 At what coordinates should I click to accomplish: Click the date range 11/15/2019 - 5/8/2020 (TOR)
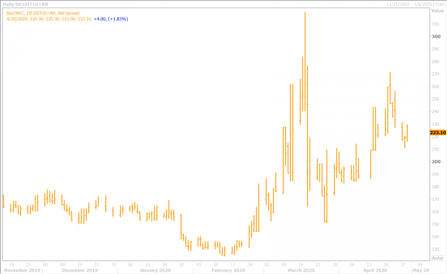tap(416, 4)
